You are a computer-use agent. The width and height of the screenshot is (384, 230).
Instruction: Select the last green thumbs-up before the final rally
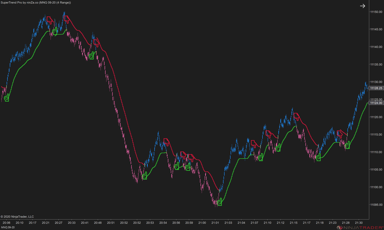[347, 145]
